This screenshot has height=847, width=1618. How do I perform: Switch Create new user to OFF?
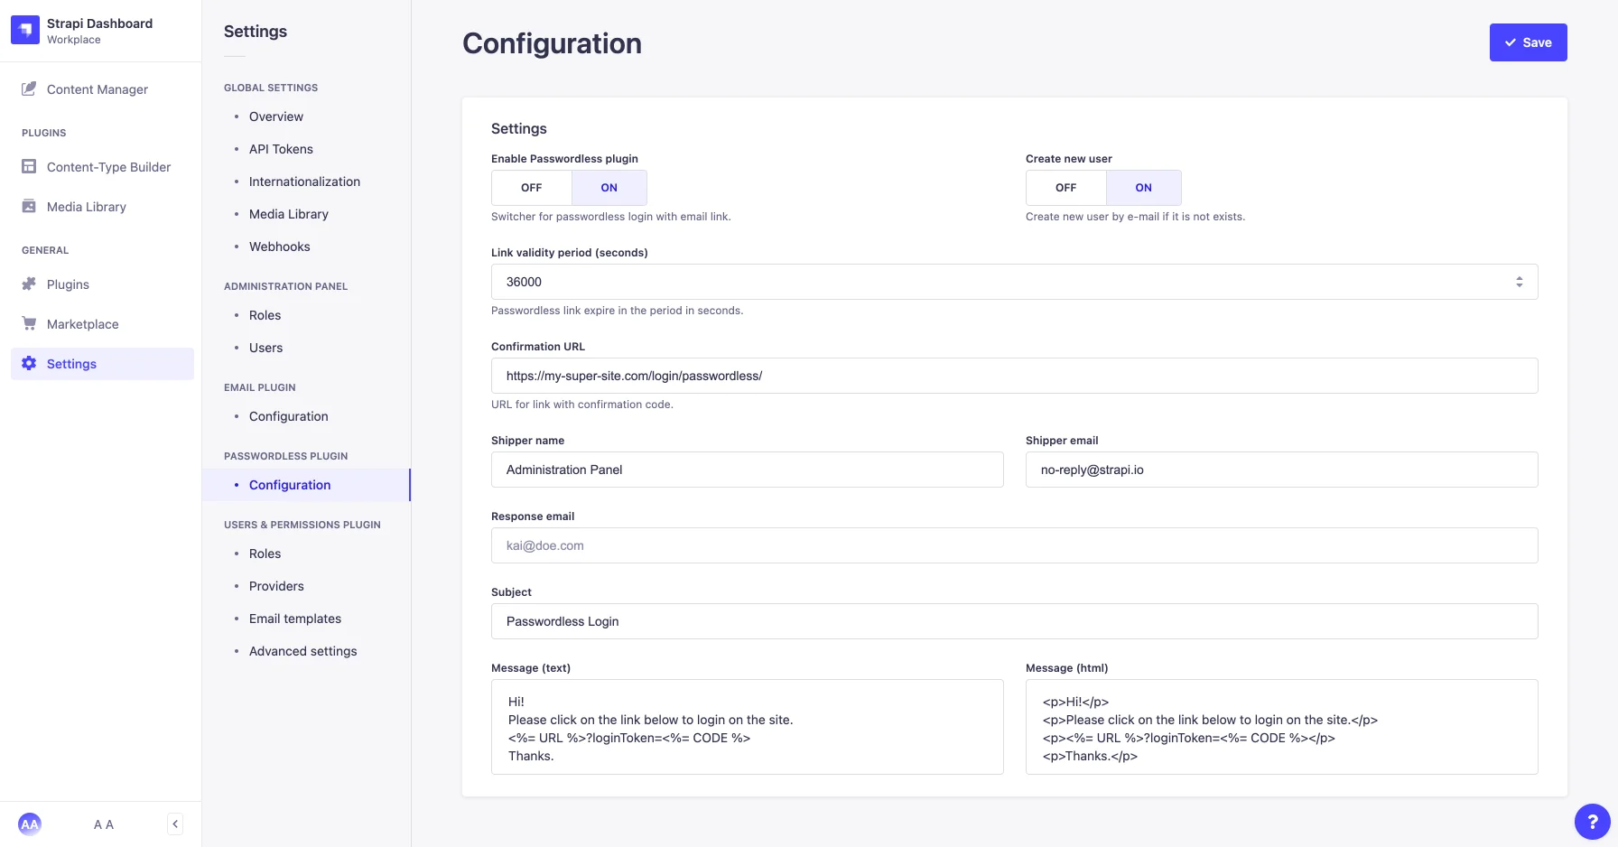click(x=1065, y=188)
